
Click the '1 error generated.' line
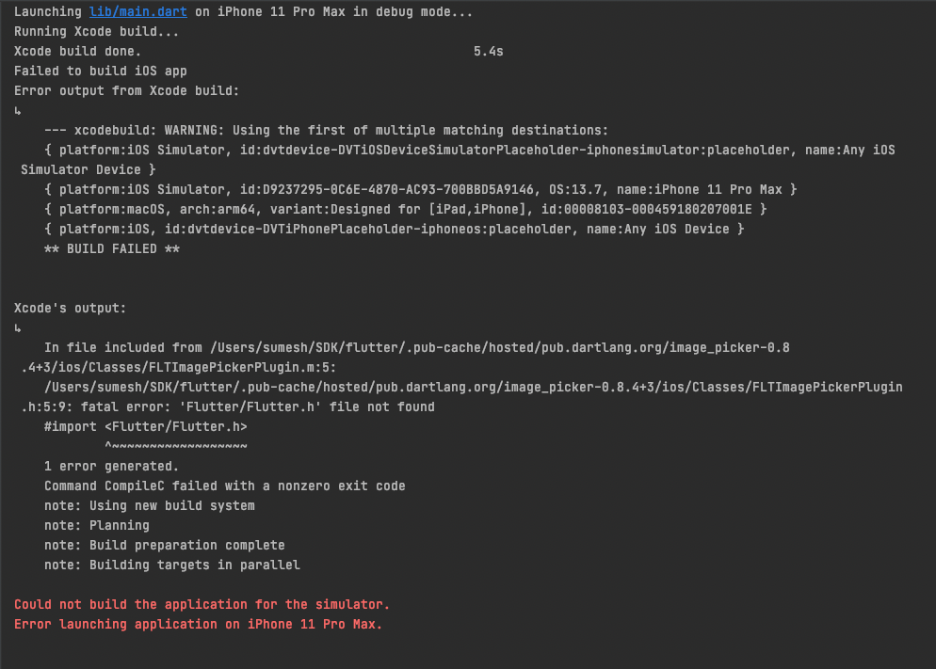(x=111, y=466)
